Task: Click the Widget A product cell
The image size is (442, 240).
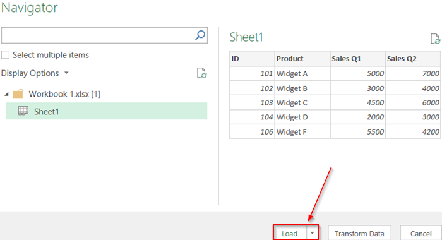Action: click(x=302, y=74)
